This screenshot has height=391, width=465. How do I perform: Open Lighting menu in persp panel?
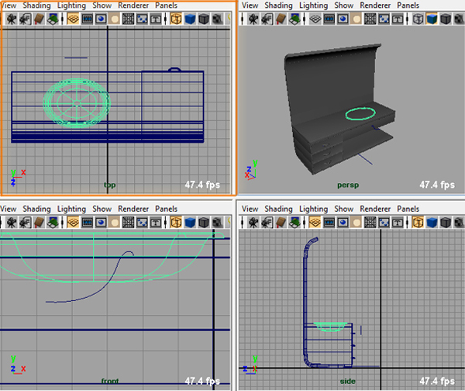click(x=313, y=5)
